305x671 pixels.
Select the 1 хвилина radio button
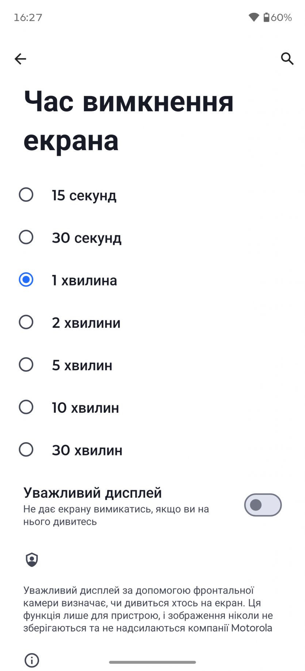click(26, 280)
